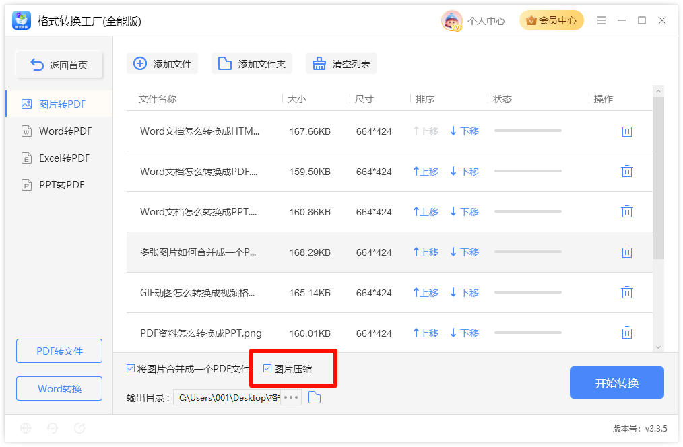Delete the PDF资料怎么转换成PPT.png row

626,333
